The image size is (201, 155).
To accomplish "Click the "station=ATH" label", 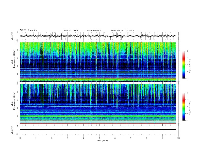I will [x=94, y=30].
